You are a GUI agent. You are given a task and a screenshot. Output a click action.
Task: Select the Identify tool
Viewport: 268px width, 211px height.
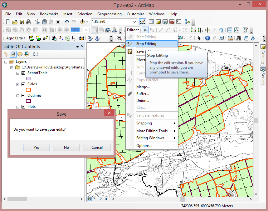point(207,38)
